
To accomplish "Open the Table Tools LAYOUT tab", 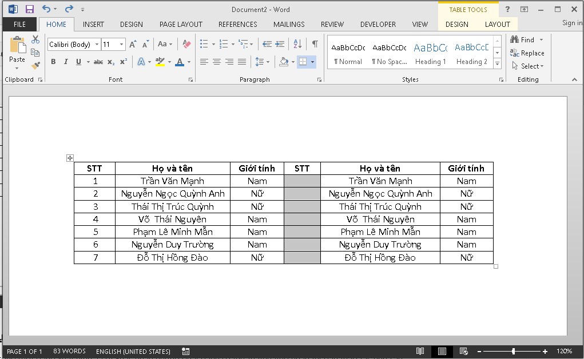I will [497, 24].
